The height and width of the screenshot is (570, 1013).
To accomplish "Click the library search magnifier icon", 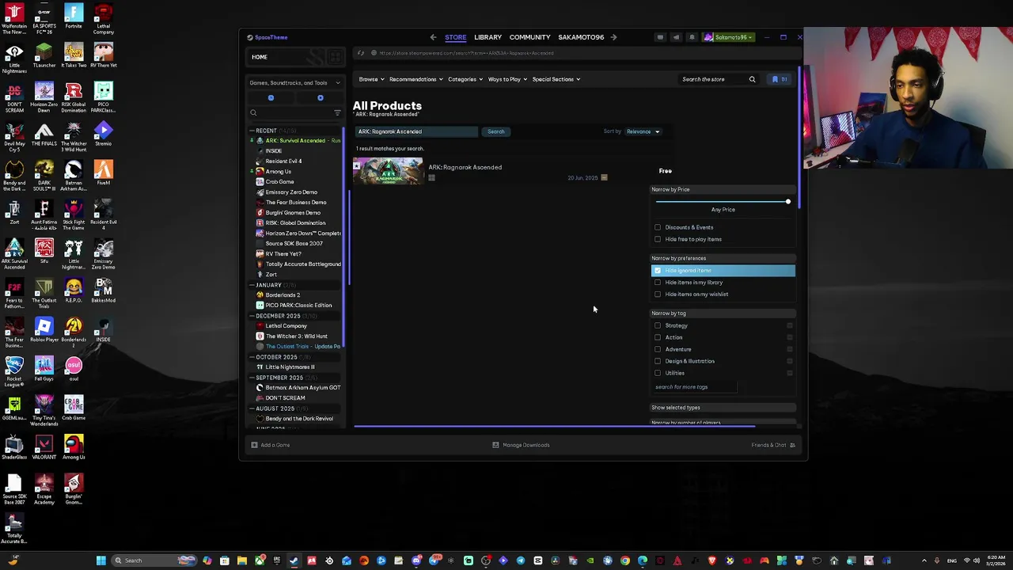I will [253, 113].
